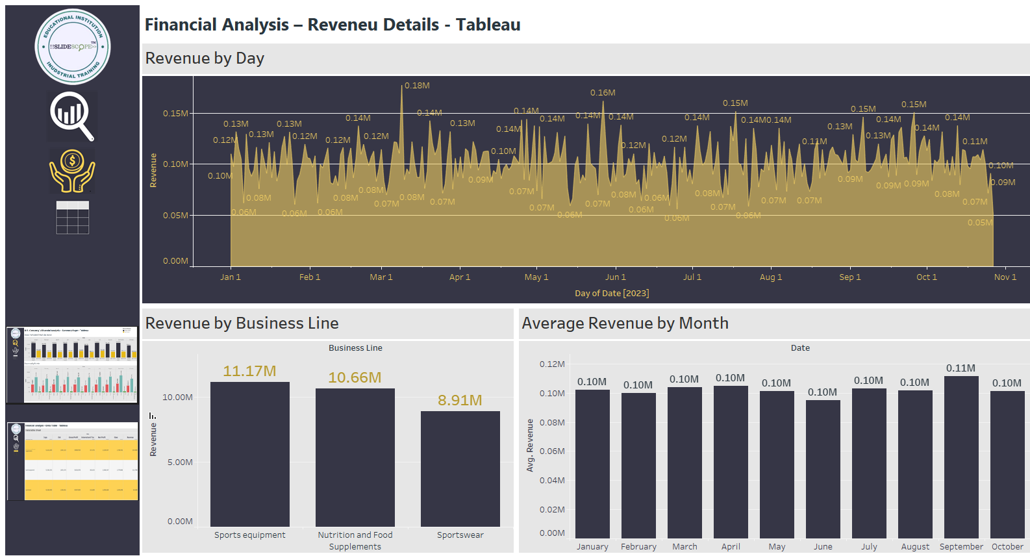Click the 0.18M peak label in Revenue by Day

[x=417, y=86]
